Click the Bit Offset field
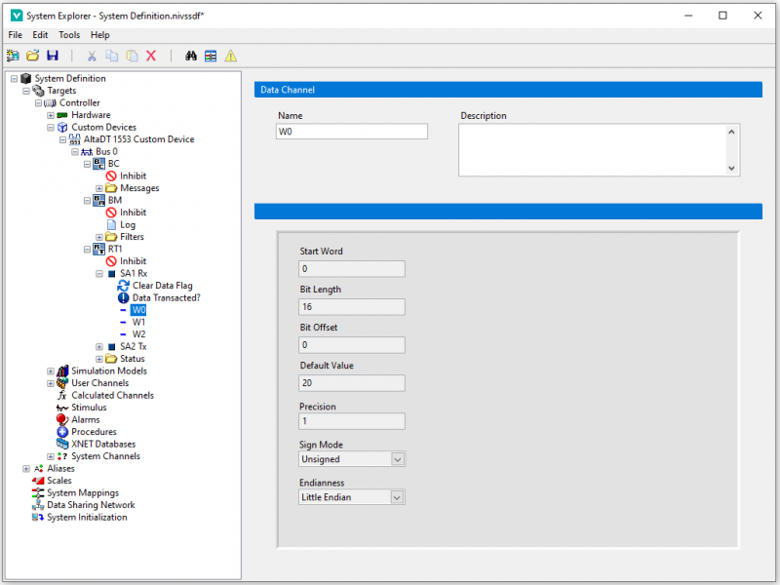 tap(352, 345)
